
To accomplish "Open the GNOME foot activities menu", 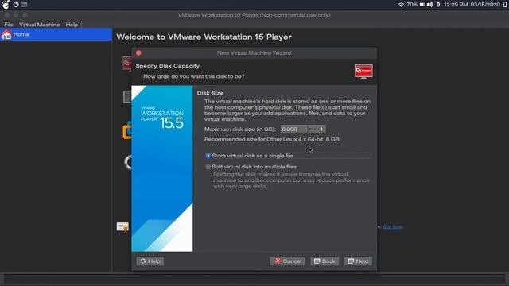I will [6, 5].
